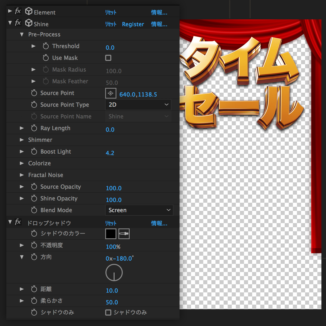Expand the Fractal Noise group

click(22, 175)
